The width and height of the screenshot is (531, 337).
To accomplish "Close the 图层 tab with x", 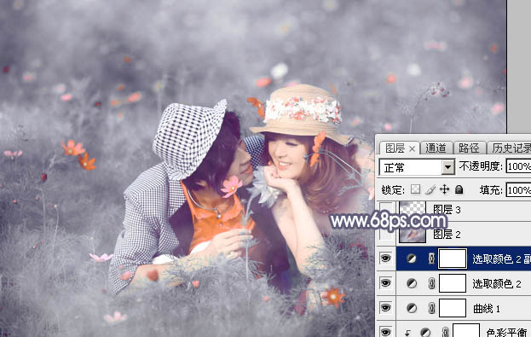I will [412, 148].
